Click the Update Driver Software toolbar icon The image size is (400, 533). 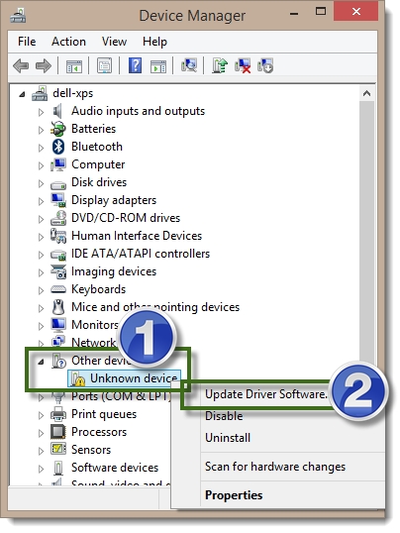(219, 65)
